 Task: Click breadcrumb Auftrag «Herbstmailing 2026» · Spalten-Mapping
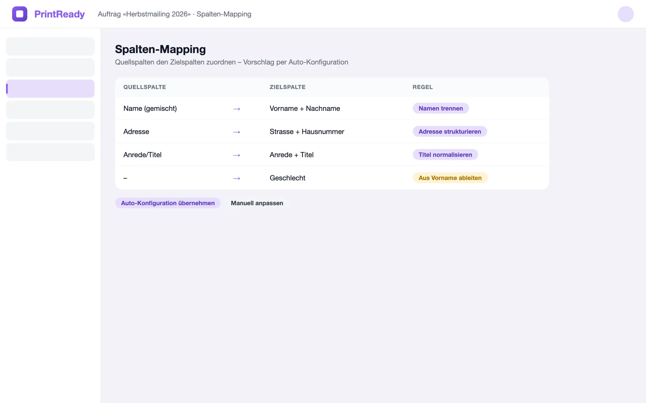(x=174, y=14)
